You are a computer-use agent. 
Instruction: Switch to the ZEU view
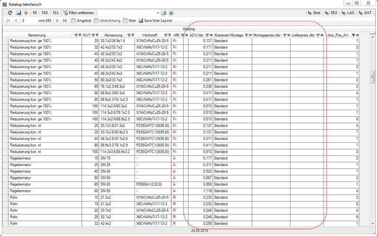pyautogui.click(x=331, y=13)
